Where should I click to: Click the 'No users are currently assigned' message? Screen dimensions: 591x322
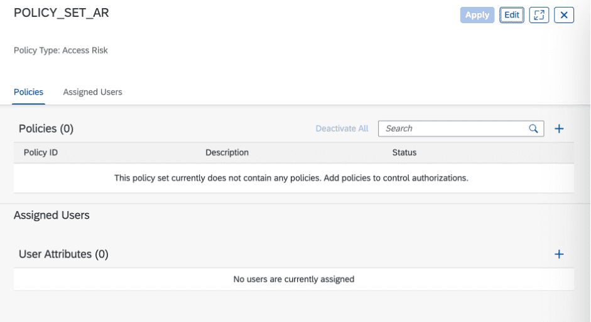pos(293,279)
